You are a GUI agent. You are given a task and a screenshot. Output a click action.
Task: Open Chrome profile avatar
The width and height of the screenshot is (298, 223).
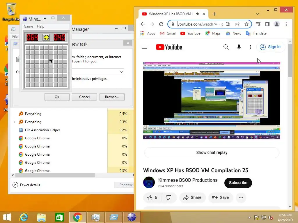point(277,24)
